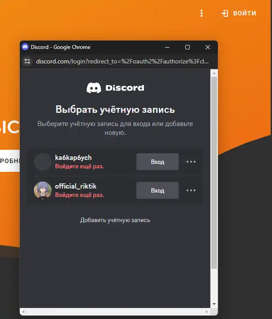Click the Discord logo at page top
The height and width of the screenshot is (319, 272).
[115, 88]
